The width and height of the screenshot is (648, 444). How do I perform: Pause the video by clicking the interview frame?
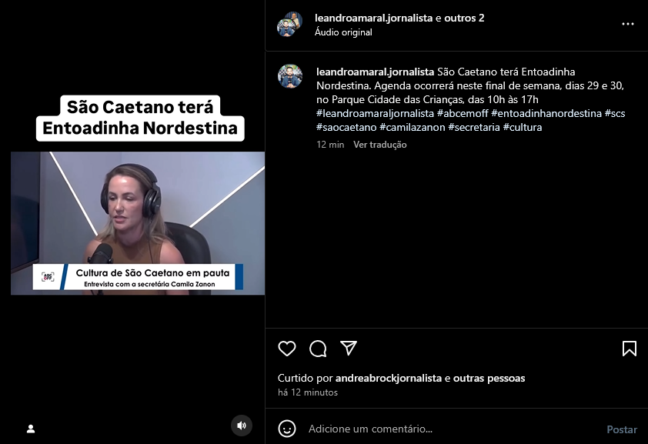(x=138, y=223)
